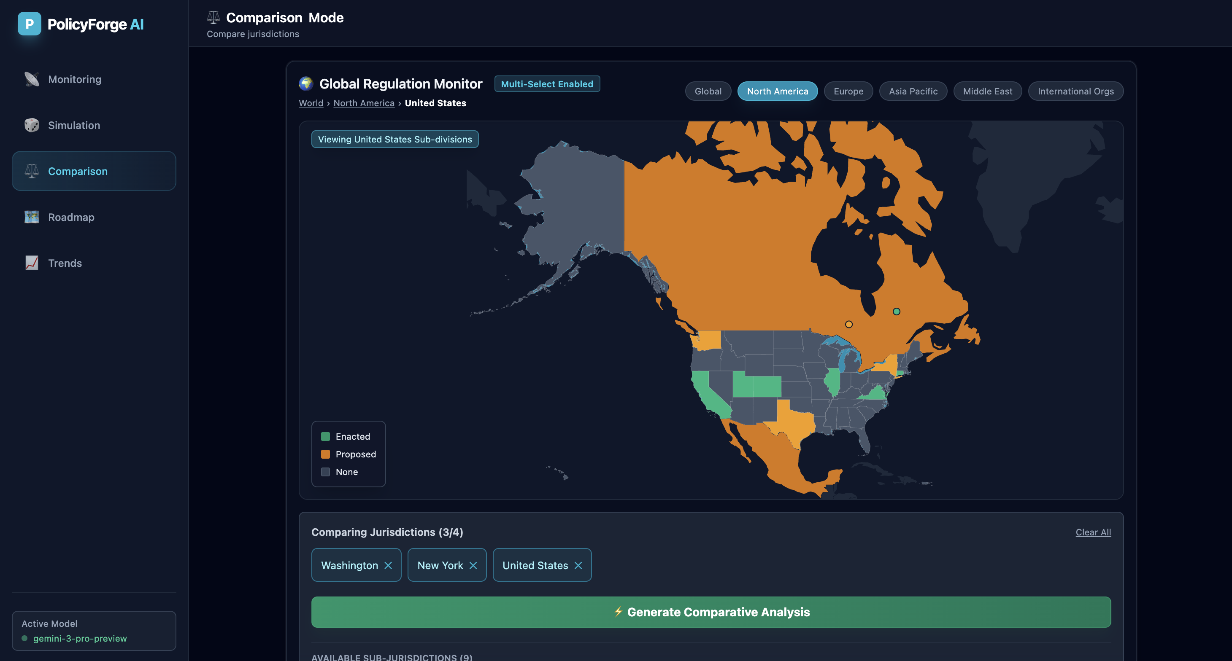Click the globe icon beside Global Regulation Monitor
Viewport: 1232px width, 661px height.
click(306, 83)
